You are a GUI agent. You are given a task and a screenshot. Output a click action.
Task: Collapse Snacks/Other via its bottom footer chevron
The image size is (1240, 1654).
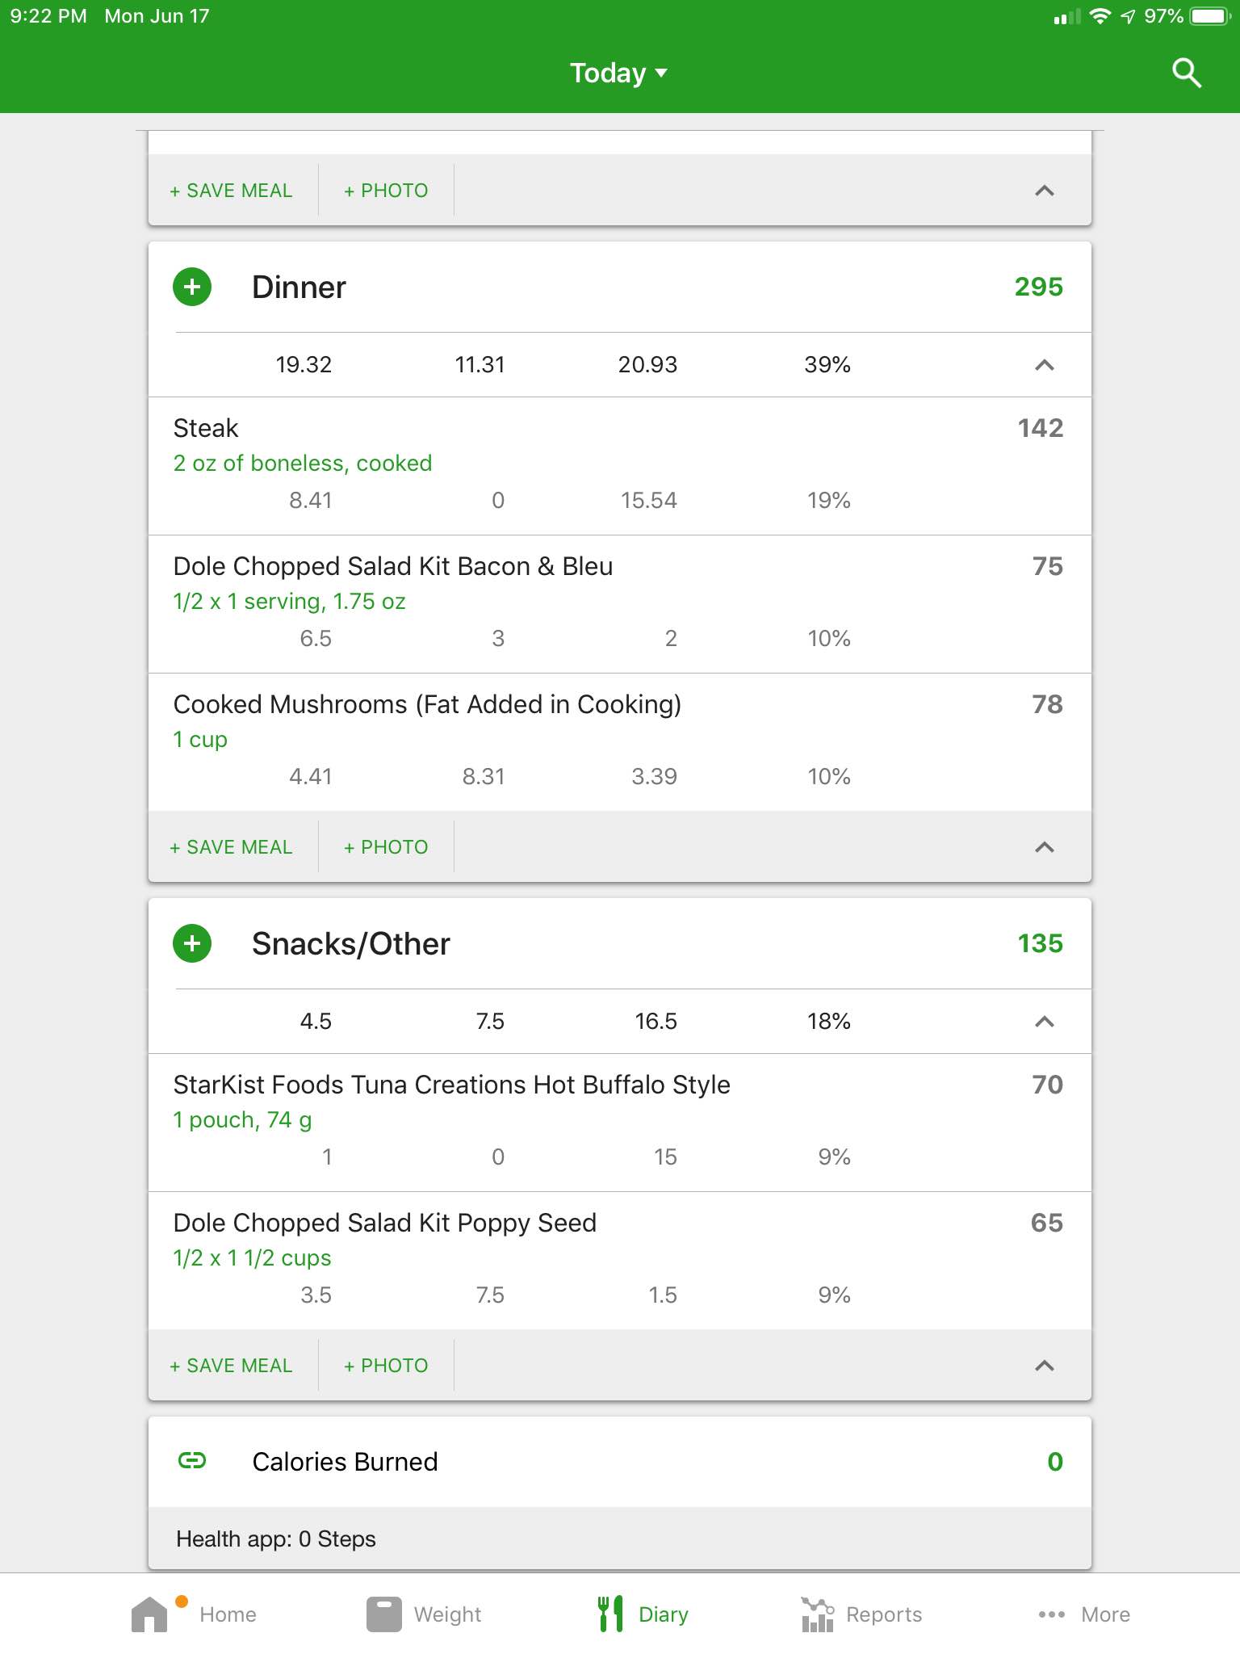coord(1044,1366)
